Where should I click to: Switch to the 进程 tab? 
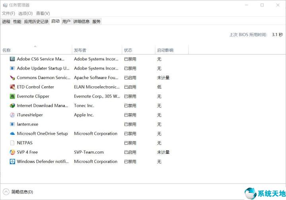[x=6, y=21]
